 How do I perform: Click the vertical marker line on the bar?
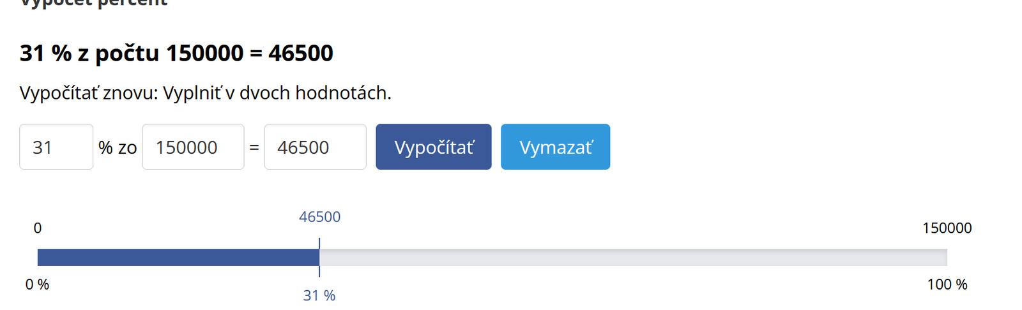[x=319, y=257]
